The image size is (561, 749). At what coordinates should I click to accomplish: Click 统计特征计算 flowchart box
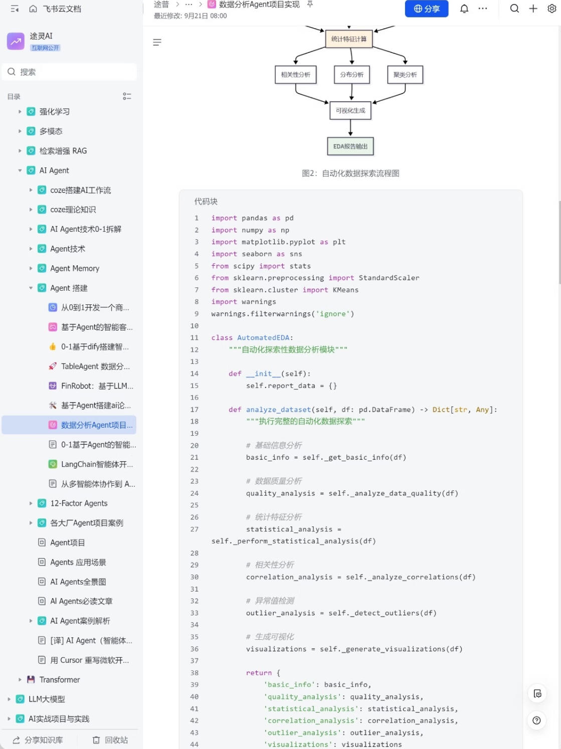[x=349, y=39]
